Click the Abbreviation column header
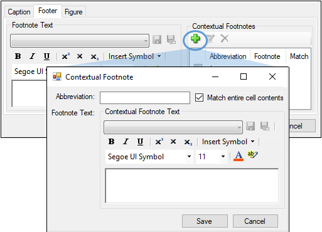322x232 pixels. [228, 56]
